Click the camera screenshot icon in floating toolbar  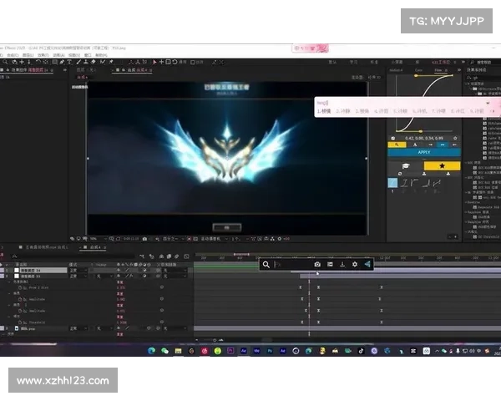point(317,264)
